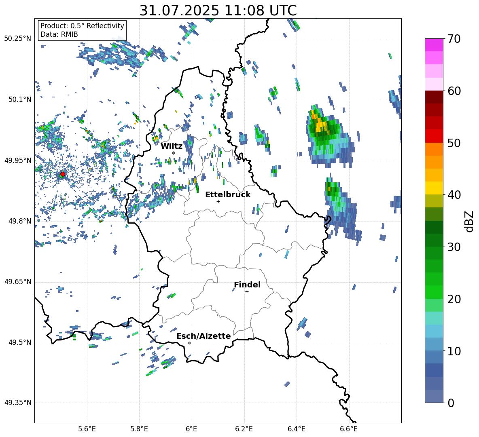This screenshot has width=479, height=437.
Task: Click the 50 value on the colorbar
Action: click(454, 143)
